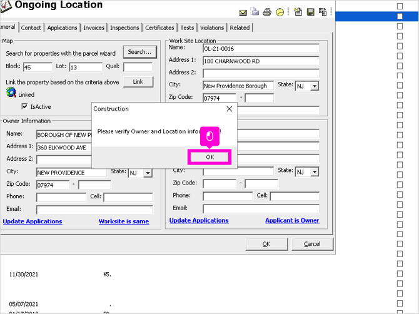Click the email document attachment icon
This screenshot has height=314, width=419.
click(x=255, y=12)
